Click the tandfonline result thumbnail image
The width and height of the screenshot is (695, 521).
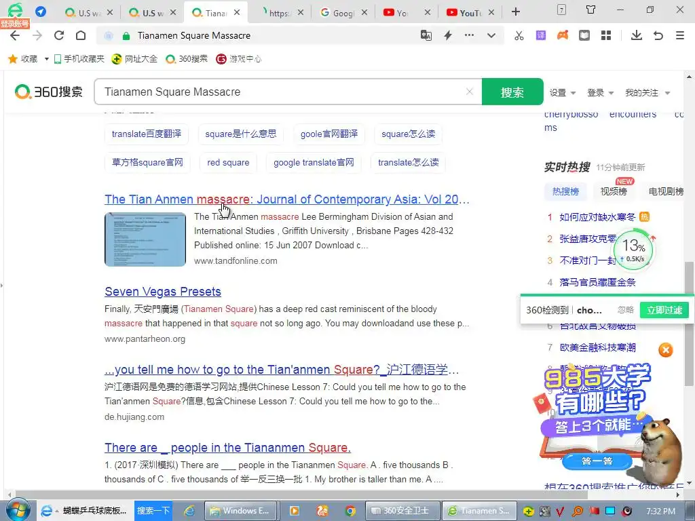pyautogui.click(x=145, y=239)
